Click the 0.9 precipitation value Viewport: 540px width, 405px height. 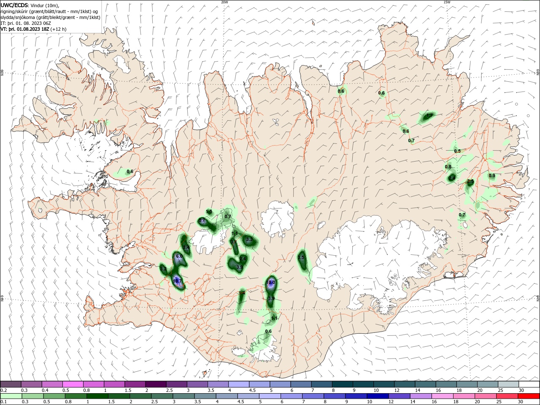pyautogui.click(x=492, y=175)
